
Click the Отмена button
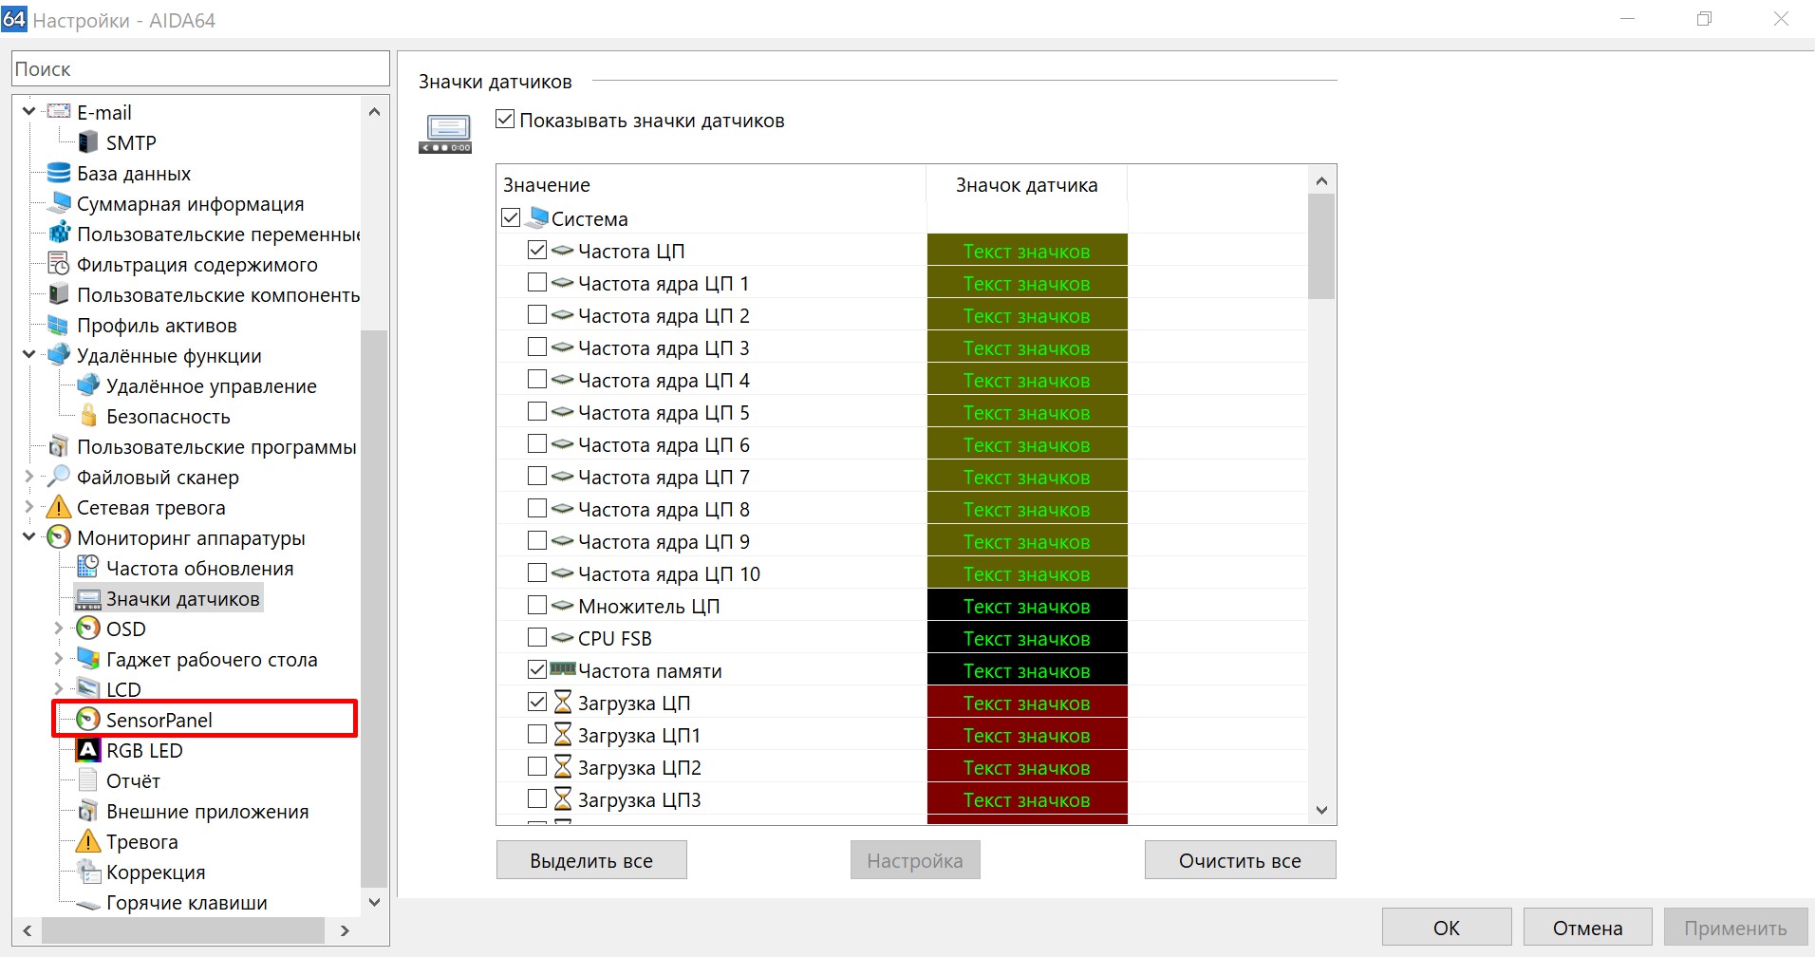(1588, 928)
